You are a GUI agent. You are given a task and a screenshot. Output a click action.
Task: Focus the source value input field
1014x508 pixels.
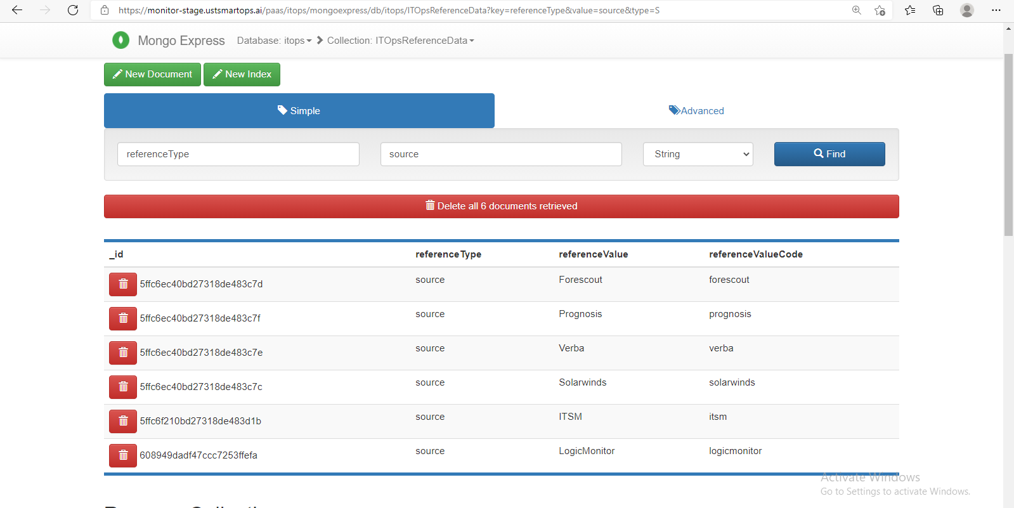[x=501, y=154]
